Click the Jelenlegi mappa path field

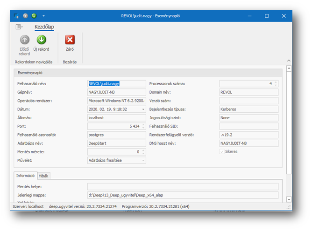click(182, 195)
